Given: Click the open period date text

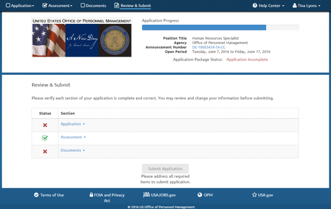Looking at the screenshot, I should click(231, 52).
